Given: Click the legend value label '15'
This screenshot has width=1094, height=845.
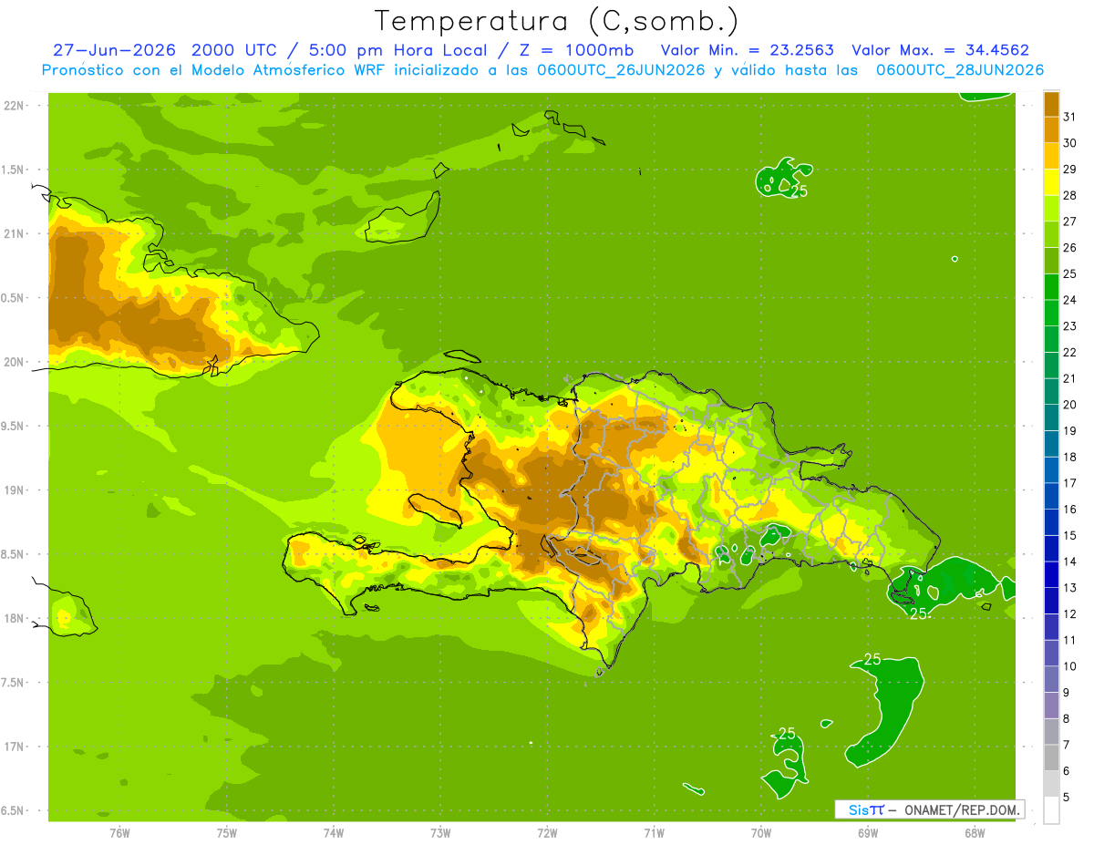Looking at the screenshot, I should [x=1070, y=535].
